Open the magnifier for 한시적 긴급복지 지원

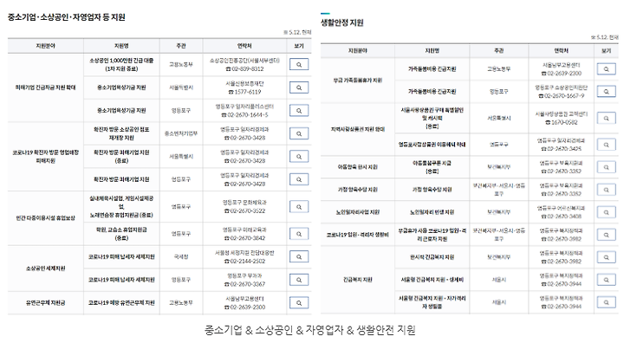[606, 257]
